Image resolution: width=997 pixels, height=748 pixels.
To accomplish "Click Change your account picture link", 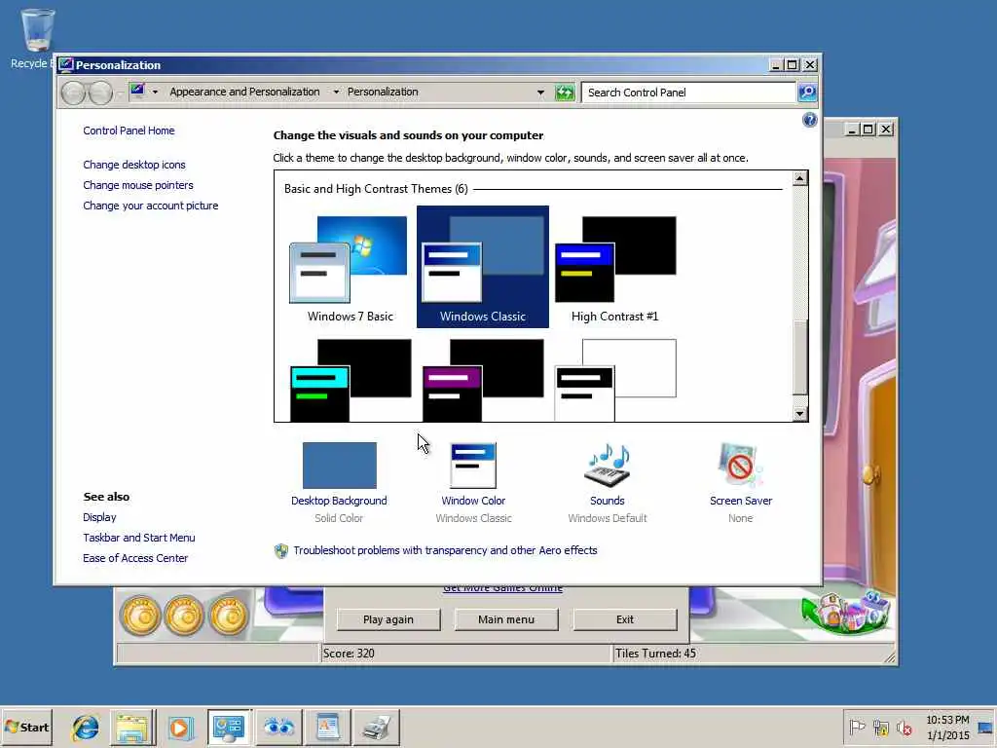I will coord(151,206).
